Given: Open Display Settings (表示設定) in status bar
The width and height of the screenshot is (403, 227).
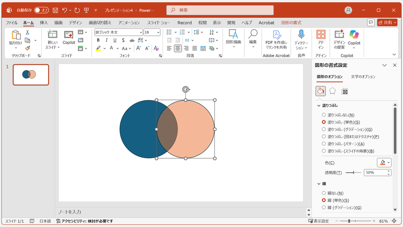Looking at the screenshot, I should pos(318,221).
